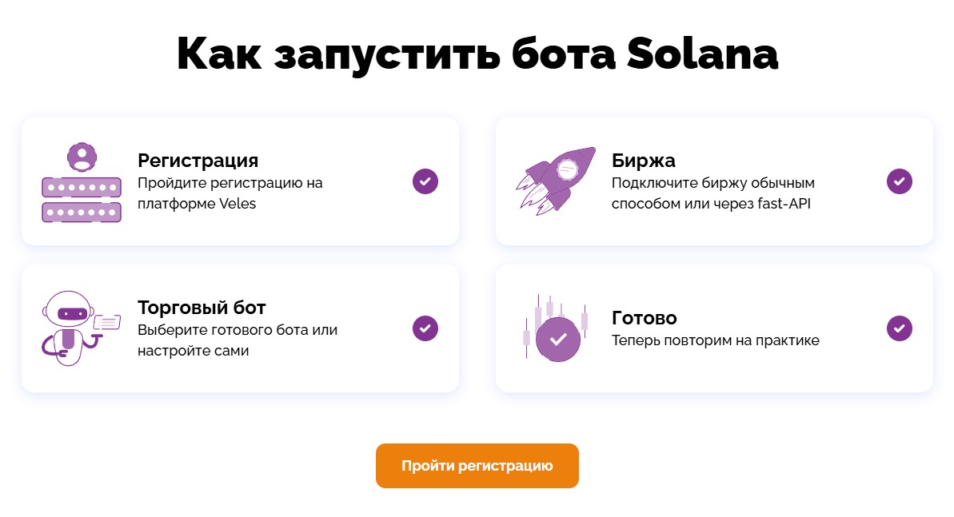
Task: Select the Биржа heading
Action: [643, 161]
